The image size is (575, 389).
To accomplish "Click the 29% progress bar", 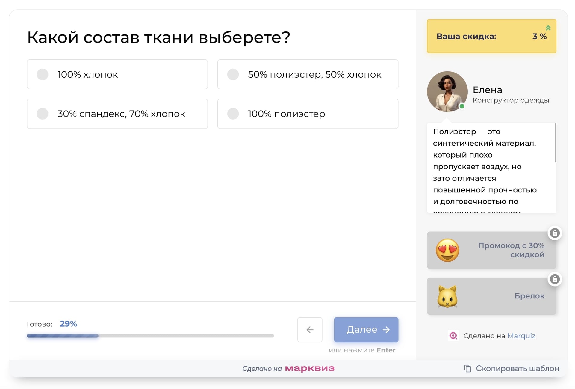I will coord(150,336).
